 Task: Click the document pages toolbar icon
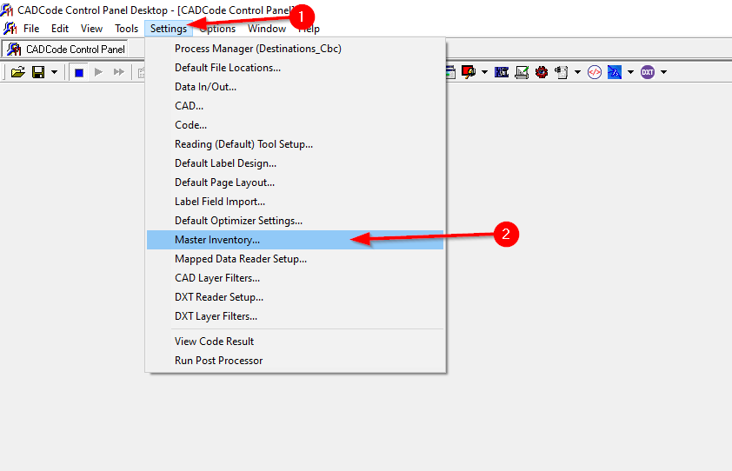[562, 72]
